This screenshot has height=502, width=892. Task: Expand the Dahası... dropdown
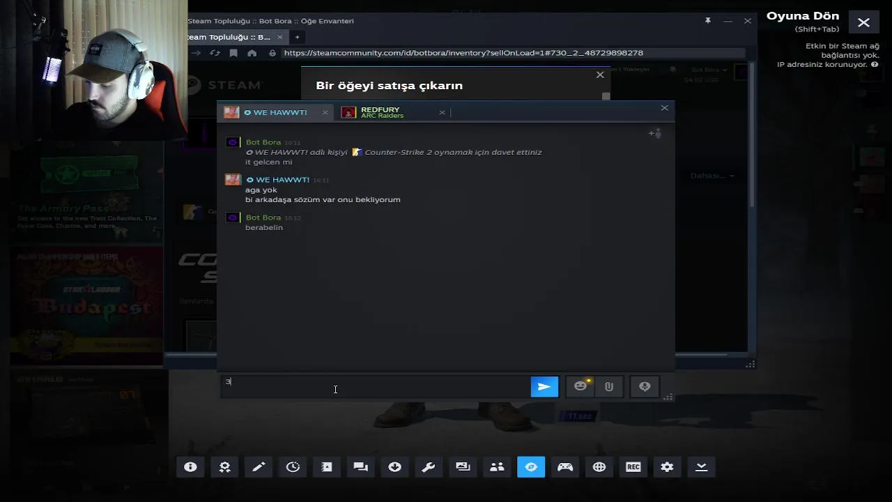tap(712, 176)
